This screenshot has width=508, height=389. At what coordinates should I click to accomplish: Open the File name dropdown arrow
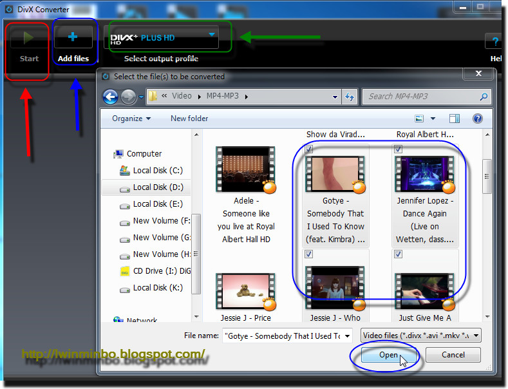point(347,336)
